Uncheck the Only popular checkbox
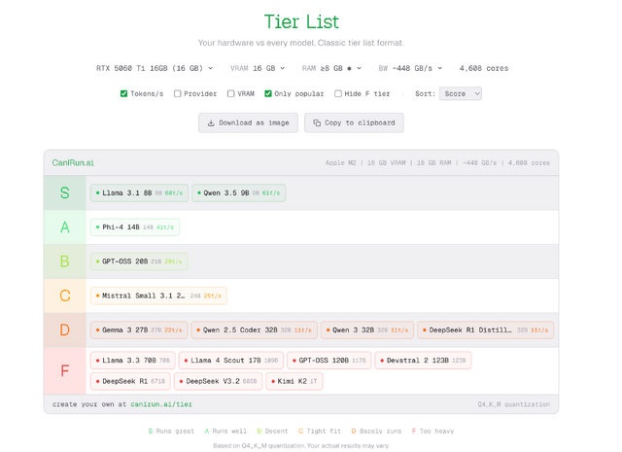 pos(268,94)
